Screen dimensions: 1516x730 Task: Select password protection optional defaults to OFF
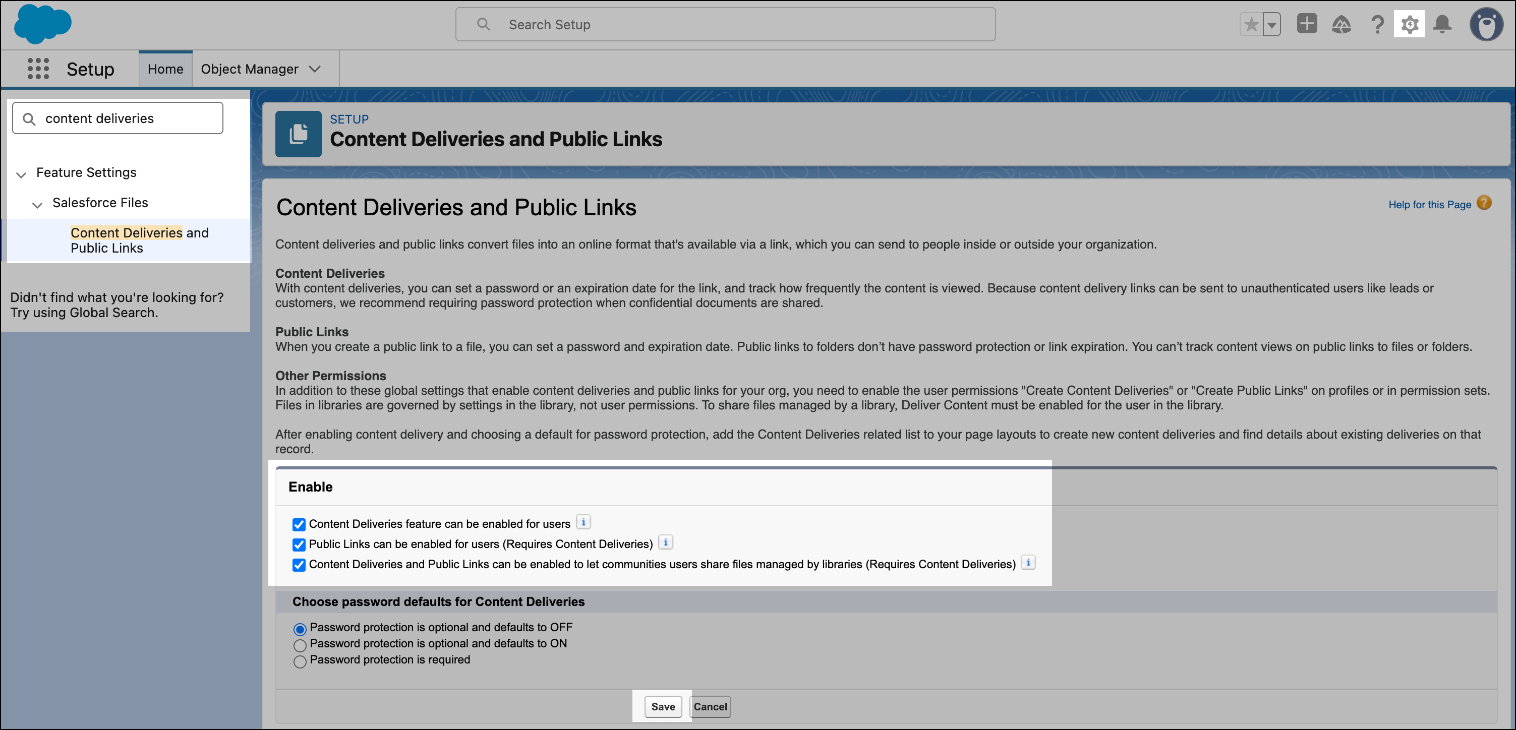point(300,629)
